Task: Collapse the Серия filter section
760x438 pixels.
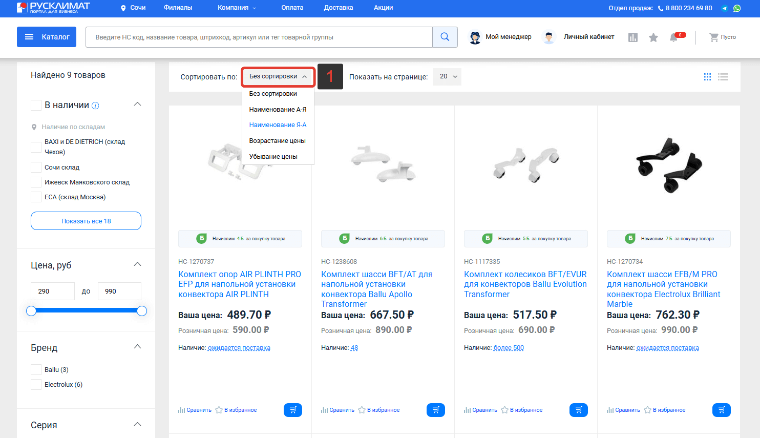Action: [x=137, y=424]
